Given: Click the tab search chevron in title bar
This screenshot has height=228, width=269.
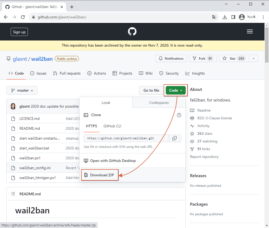Looking at the screenshot, I should 226,4.
